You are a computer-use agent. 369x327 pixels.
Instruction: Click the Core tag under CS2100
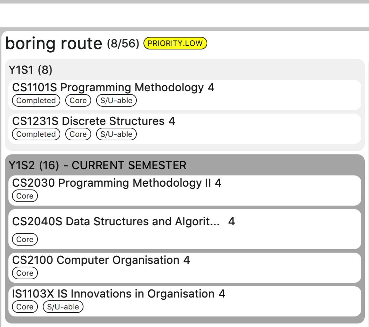pyautogui.click(x=25, y=273)
